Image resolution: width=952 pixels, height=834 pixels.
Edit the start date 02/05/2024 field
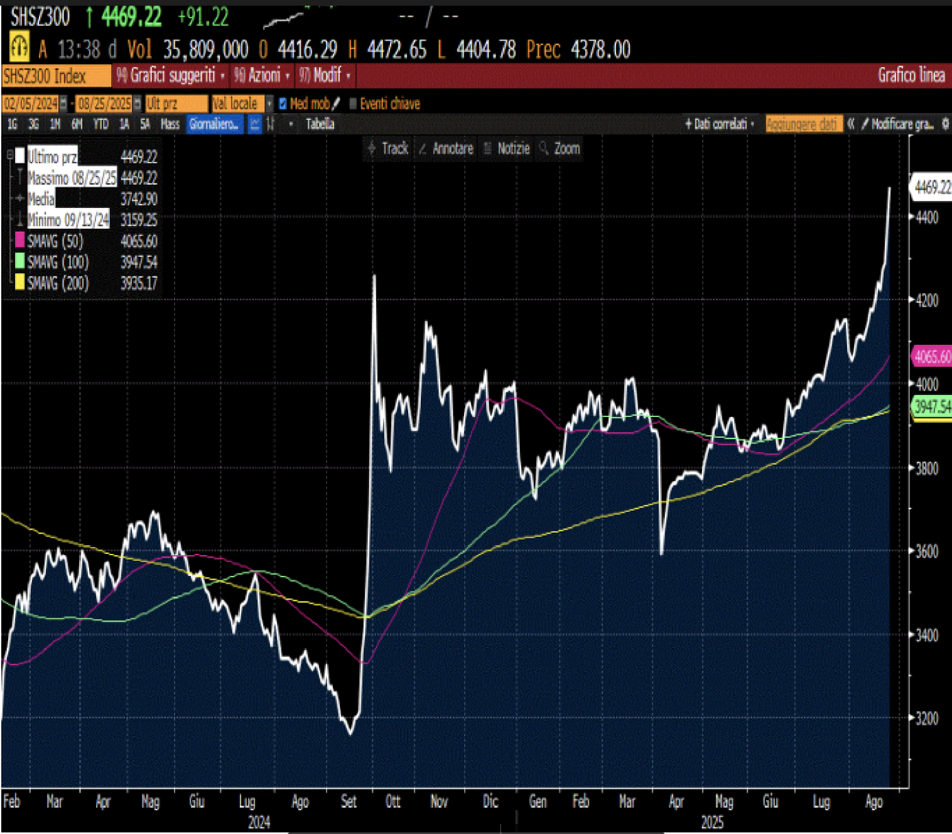(31, 103)
